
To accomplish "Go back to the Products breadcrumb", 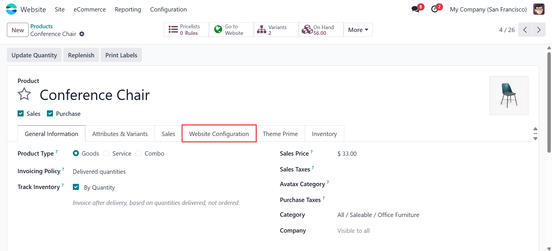I will coord(41,26).
